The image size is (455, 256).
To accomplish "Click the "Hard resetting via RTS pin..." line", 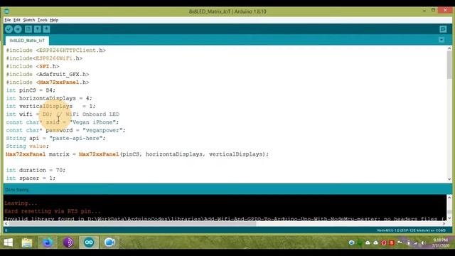I will pyautogui.click(x=53, y=211).
